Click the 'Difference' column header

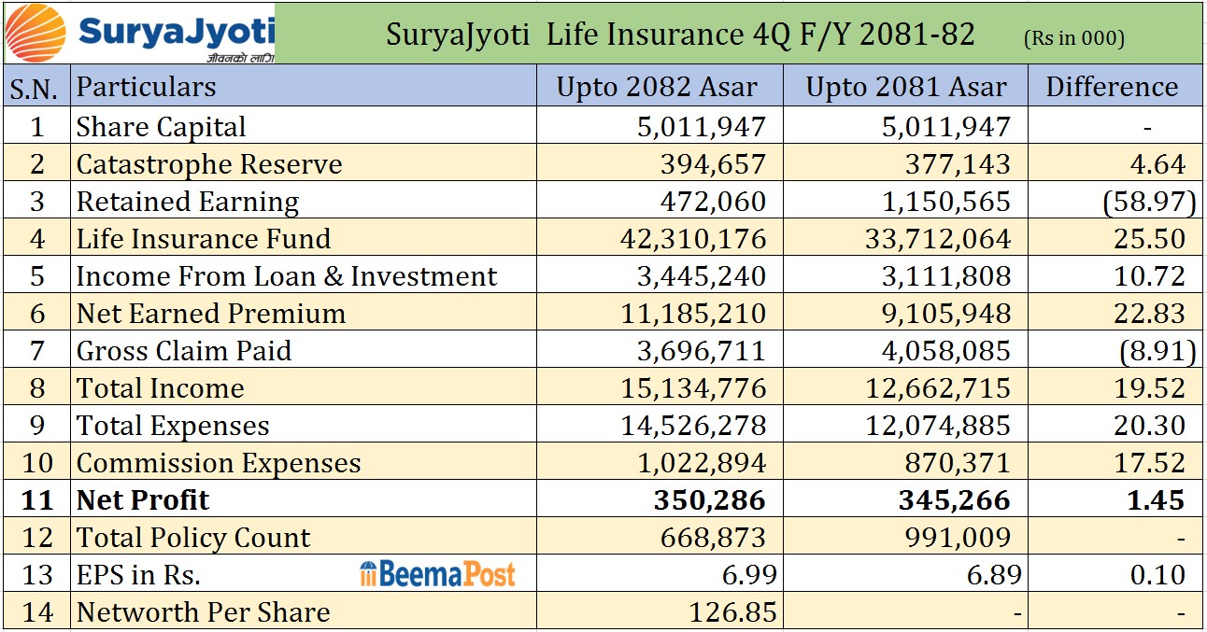pyautogui.click(x=1112, y=87)
